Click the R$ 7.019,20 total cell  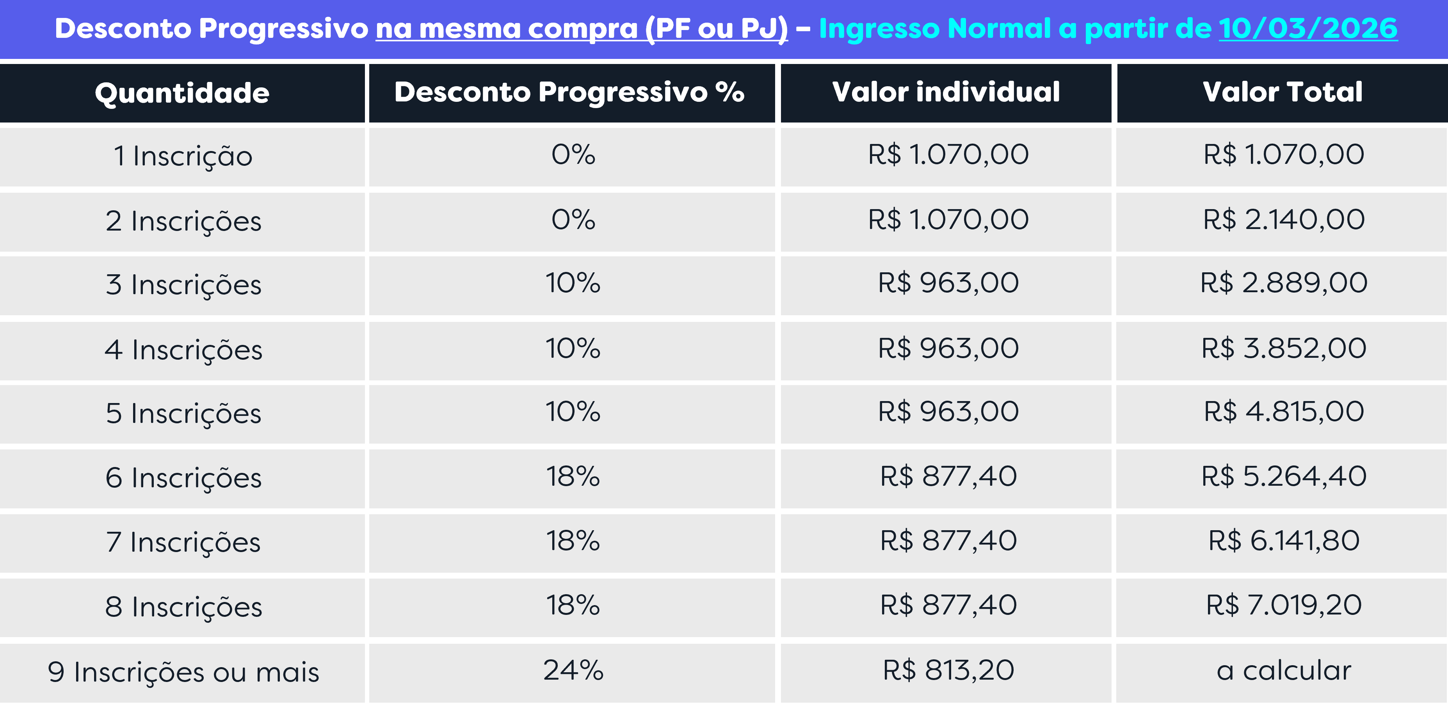point(1283,605)
